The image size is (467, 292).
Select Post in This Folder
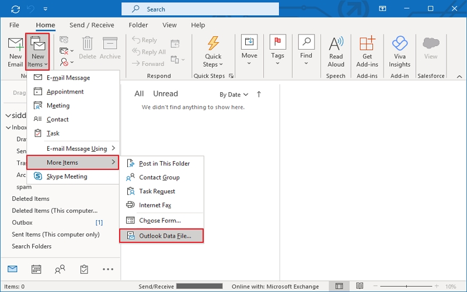162,164
